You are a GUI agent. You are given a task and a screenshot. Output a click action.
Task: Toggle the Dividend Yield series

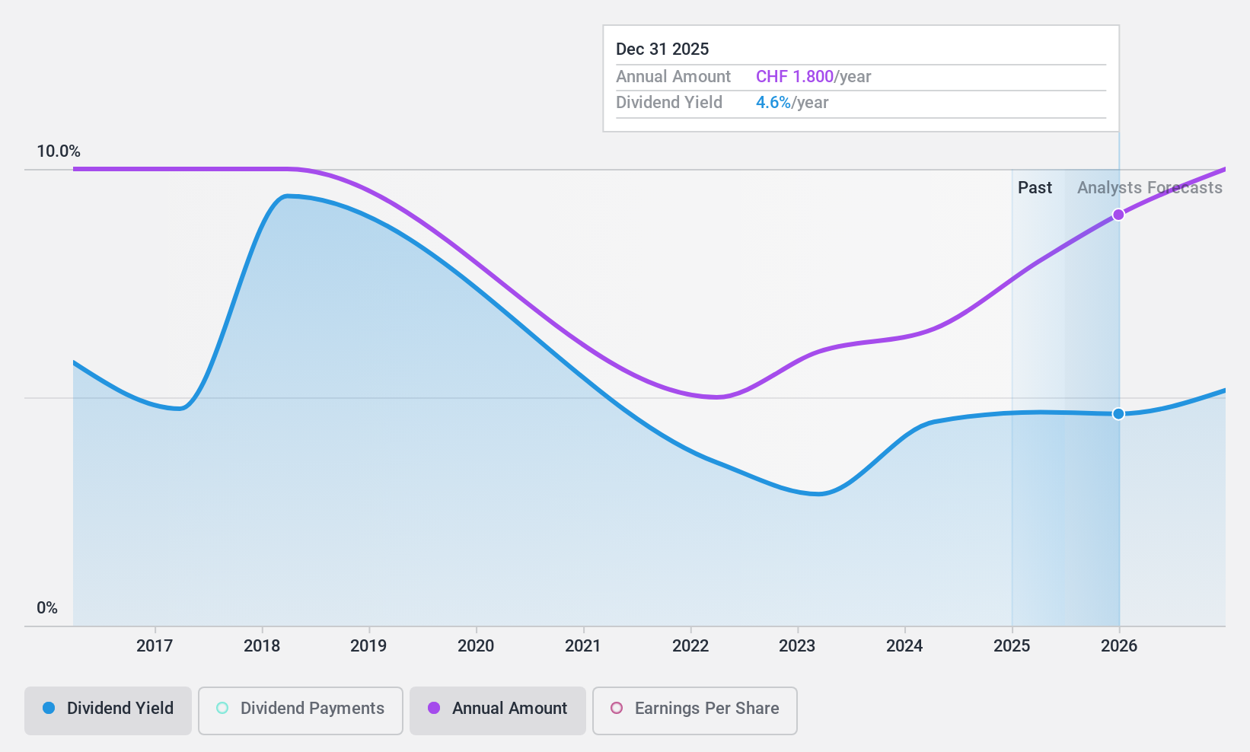pyautogui.click(x=107, y=711)
